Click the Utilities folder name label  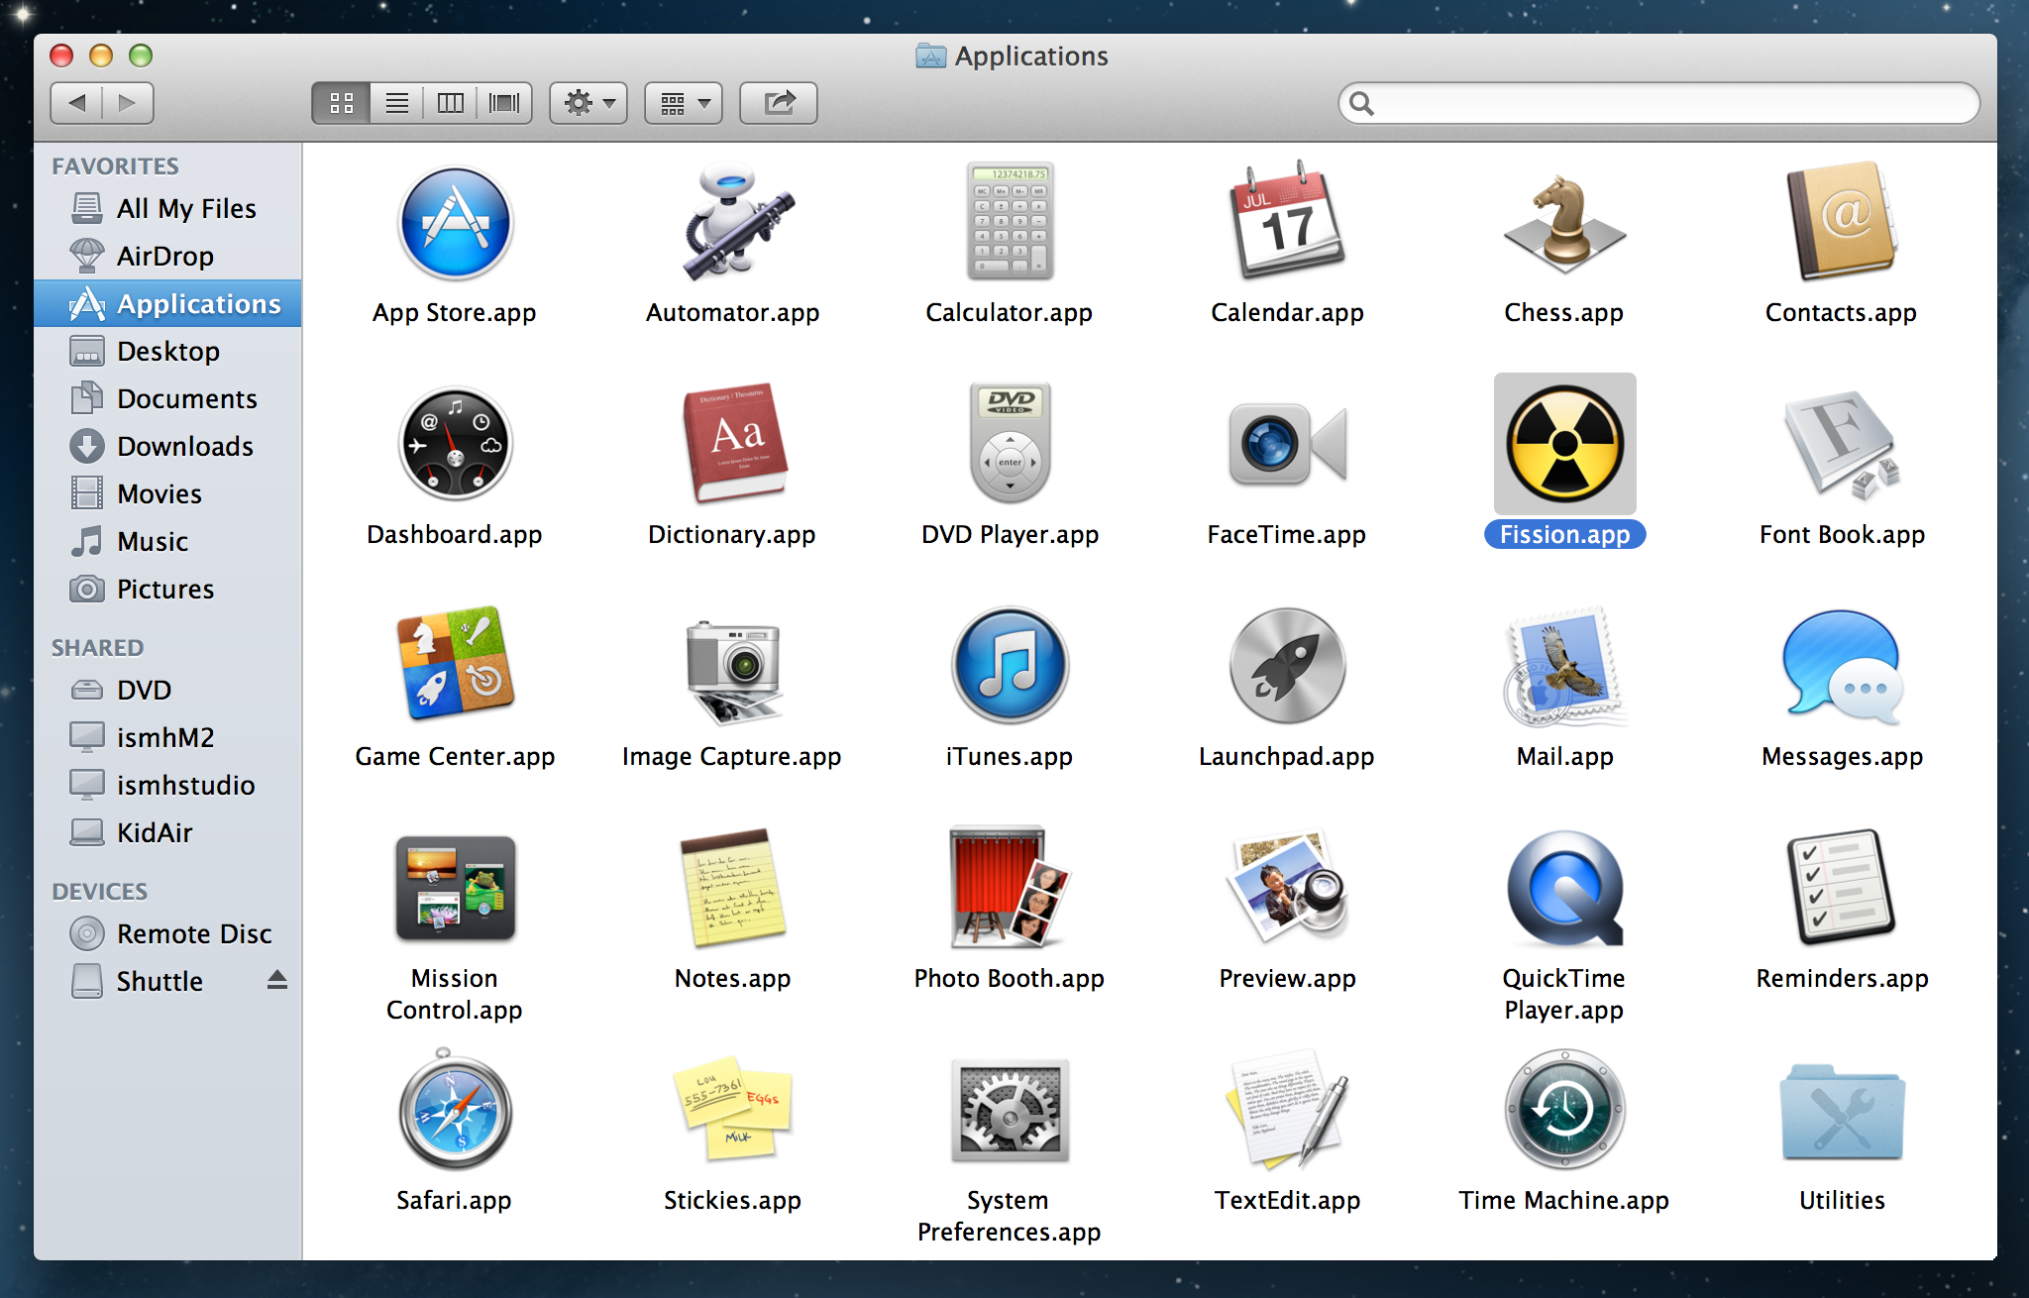[x=1842, y=1200]
